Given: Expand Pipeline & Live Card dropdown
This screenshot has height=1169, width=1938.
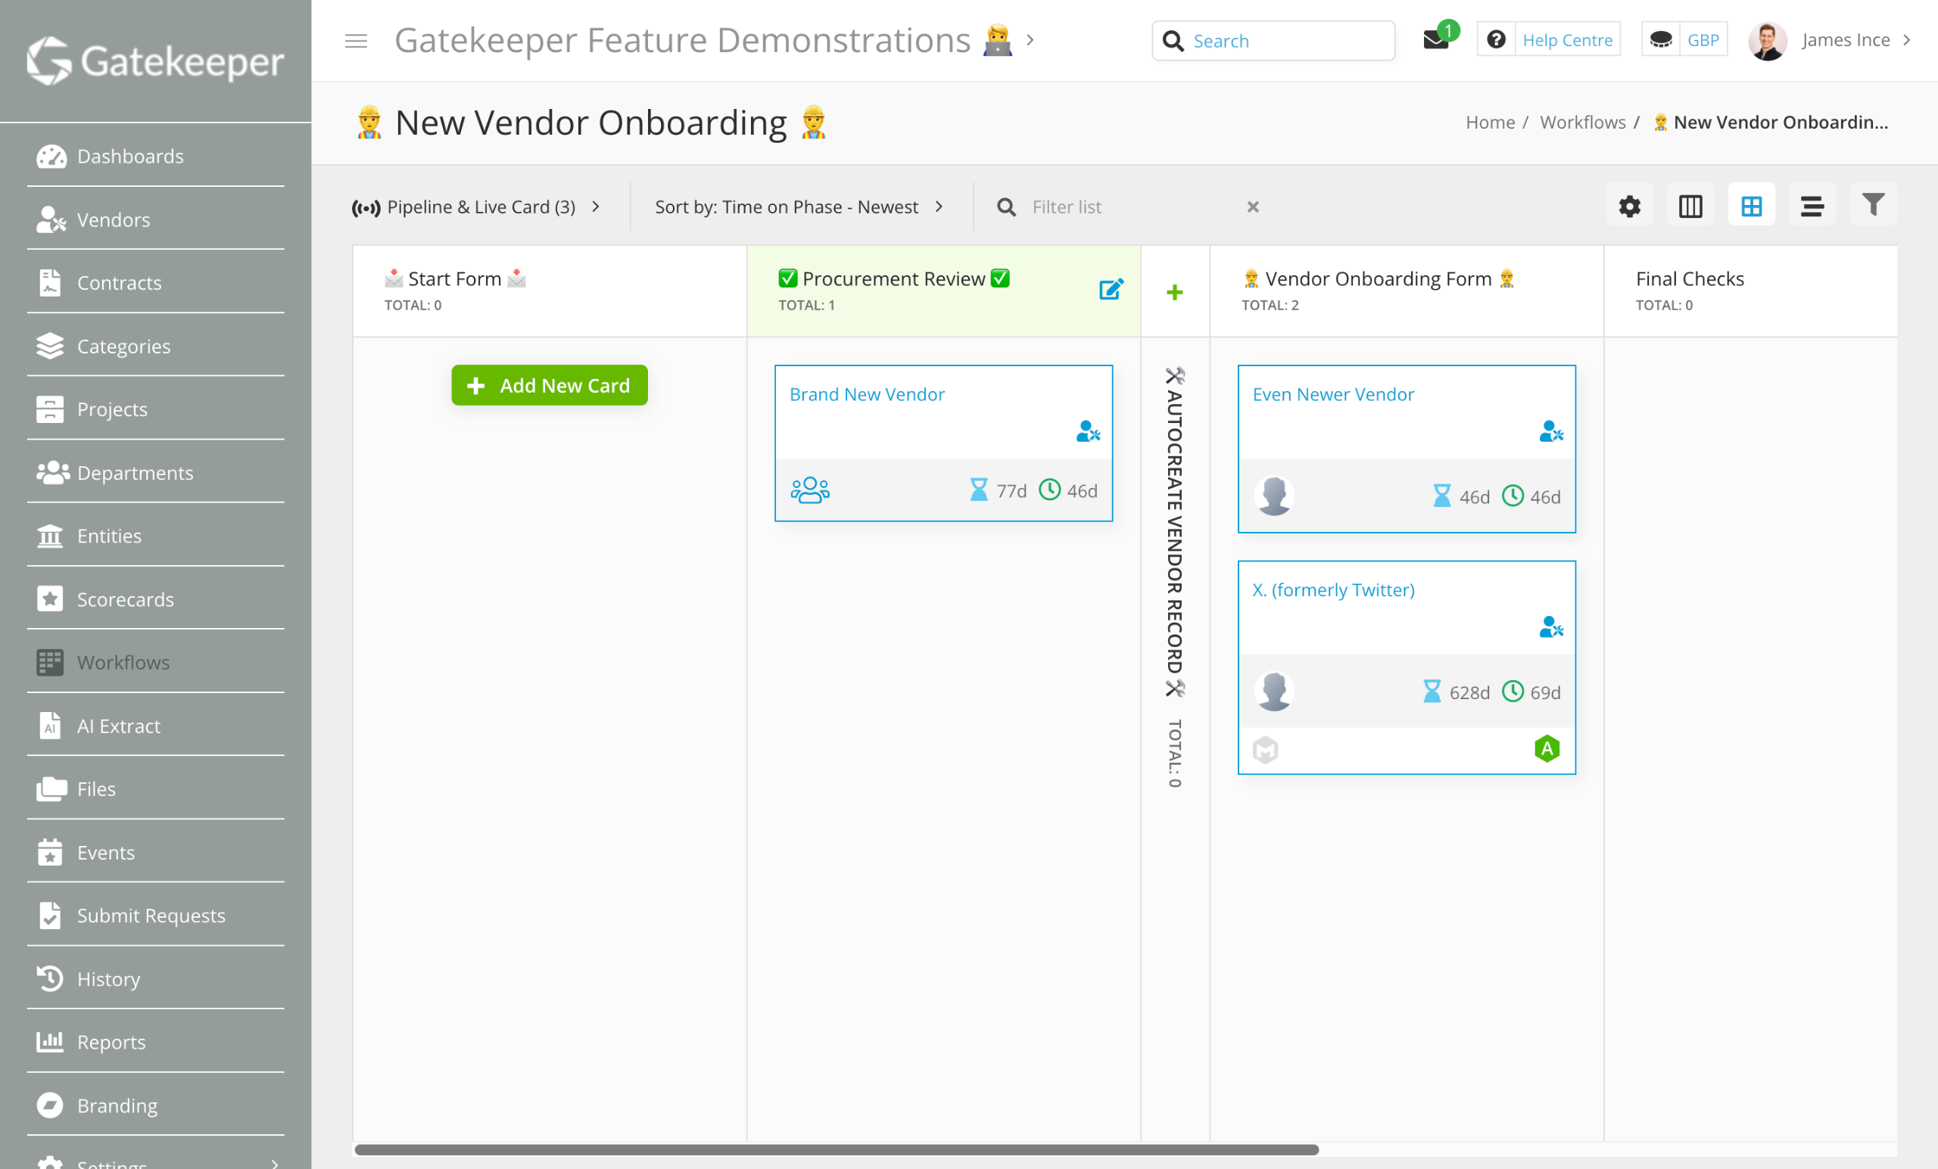Looking at the screenshot, I should (477, 207).
